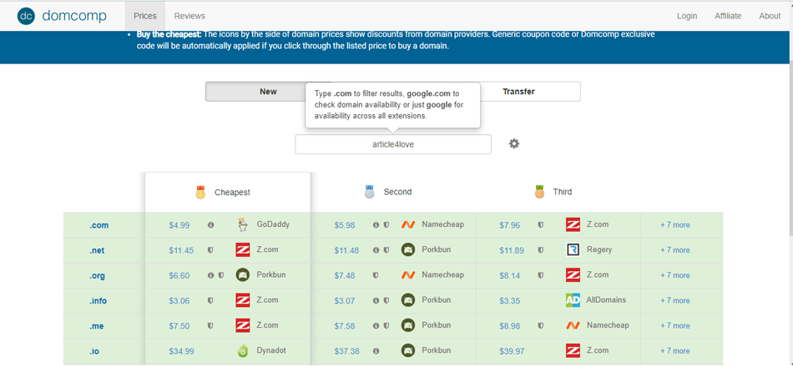Expand + 7 more for .me

[674, 326]
